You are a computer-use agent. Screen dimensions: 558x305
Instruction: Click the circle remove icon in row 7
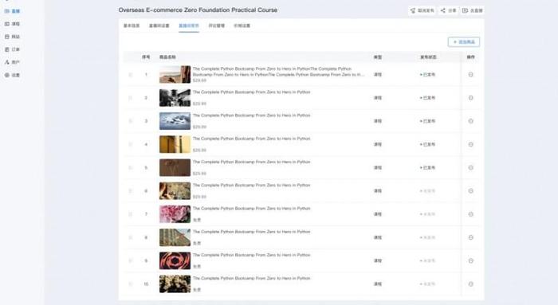[x=470, y=214]
